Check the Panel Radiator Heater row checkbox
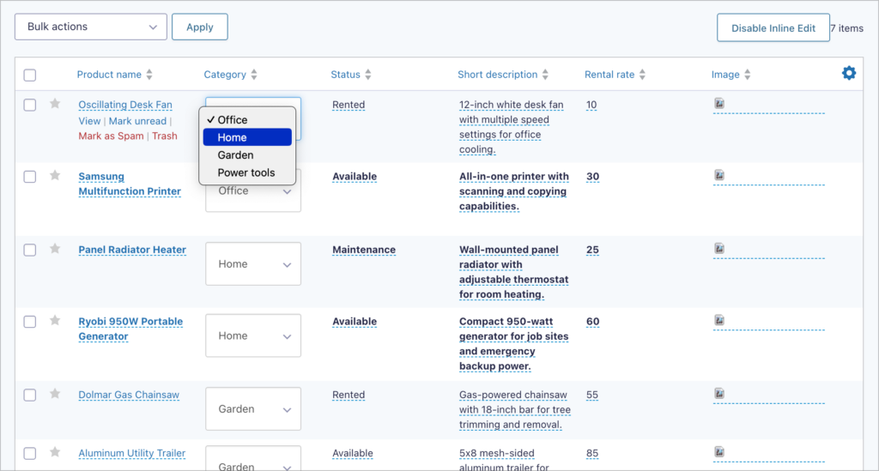Viewport: 879px width, 471px height. (x=30, y=250)
